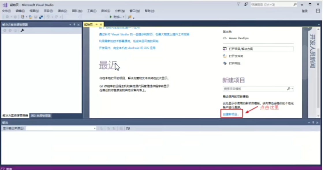
Task: Open the 项目(P) menu
Action: [x=48, y=11]
